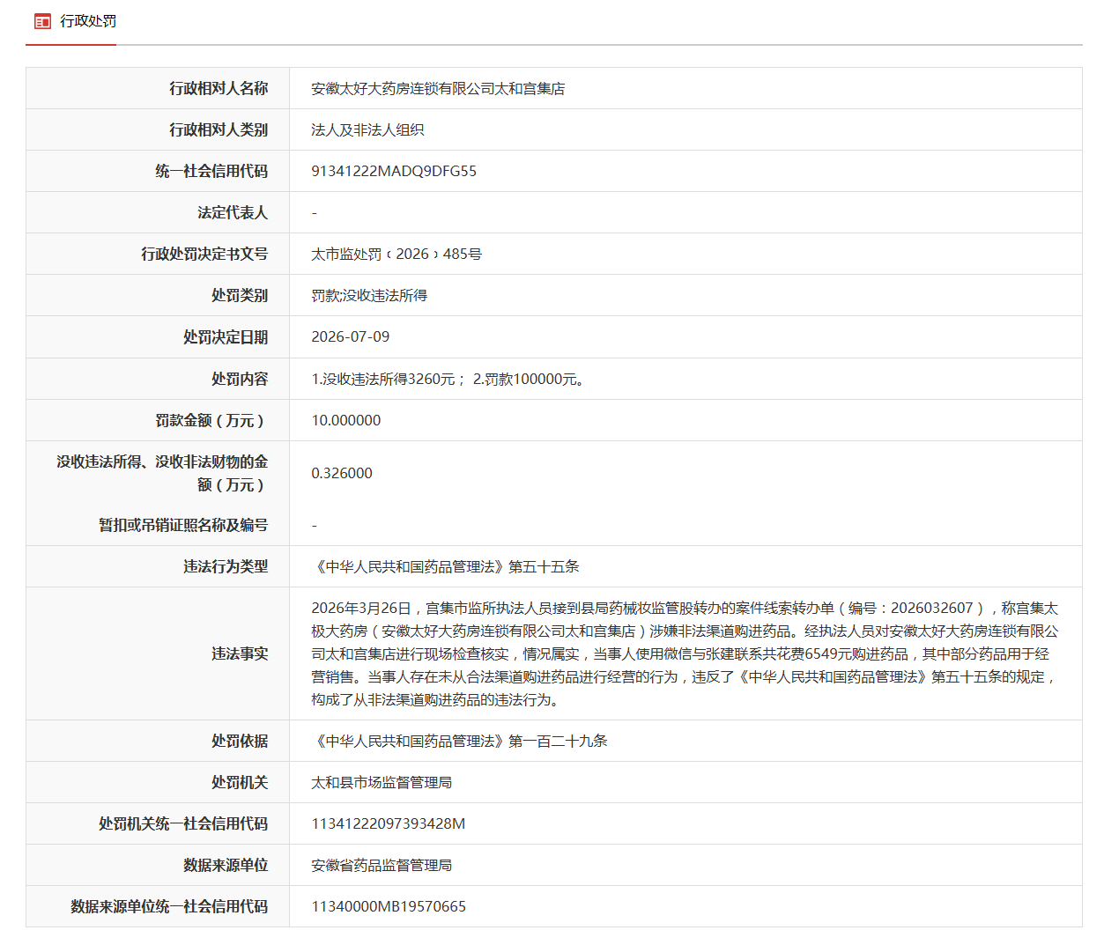
Task: Select confiscated amount 0.326000
Action: [342, 473]
